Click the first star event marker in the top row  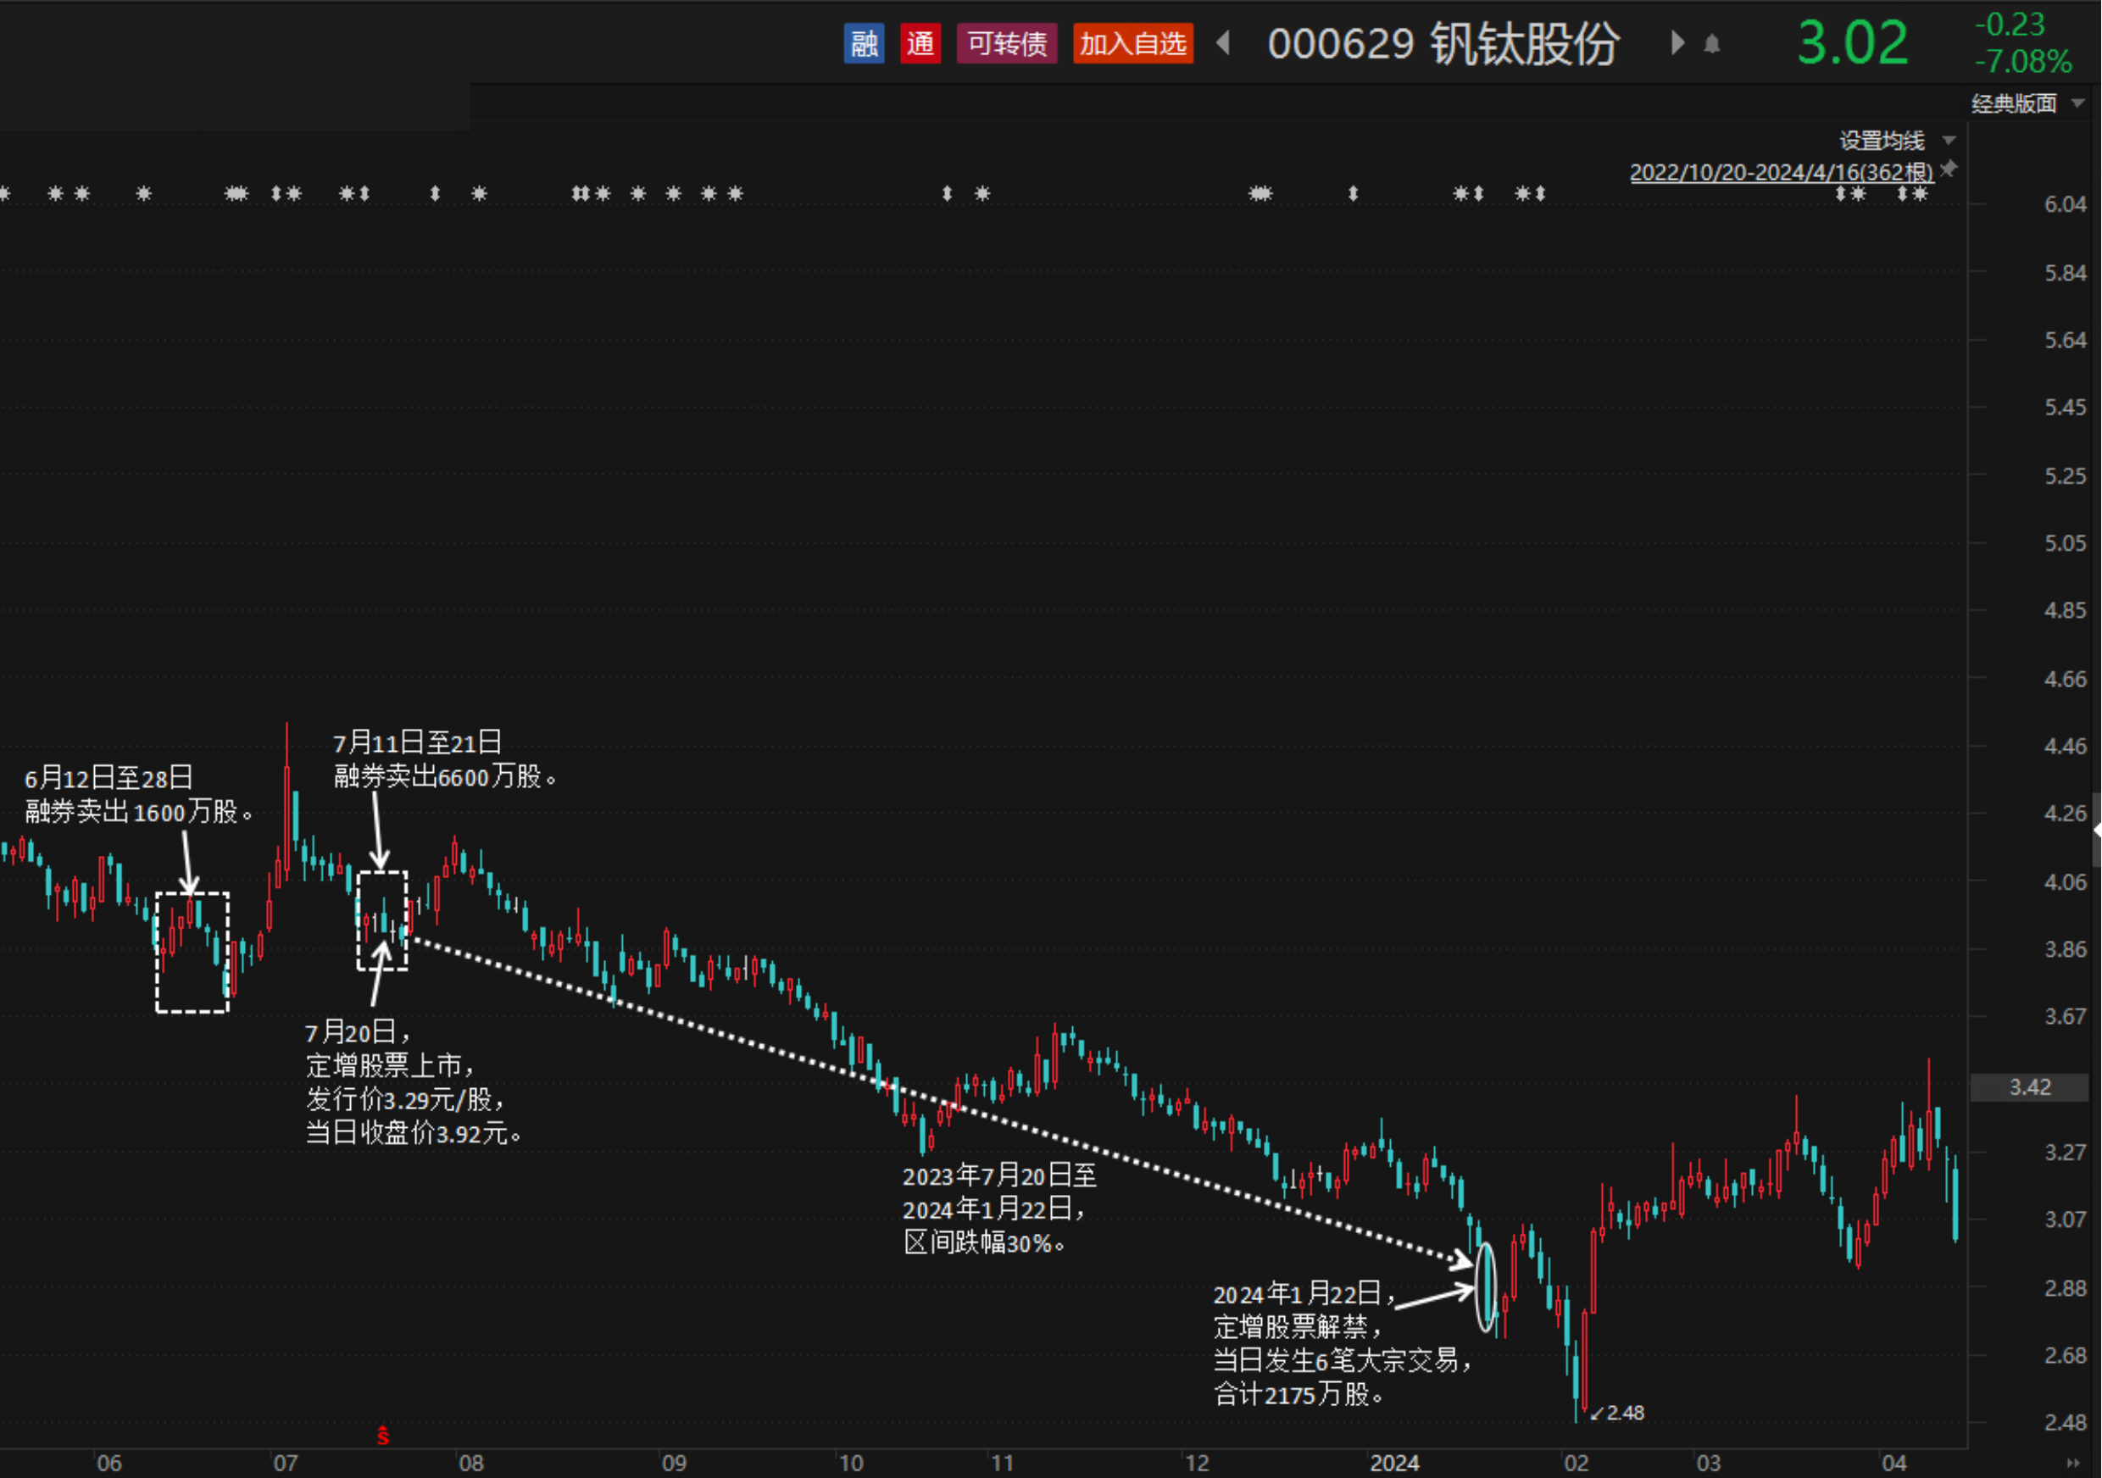pos(4,193)
